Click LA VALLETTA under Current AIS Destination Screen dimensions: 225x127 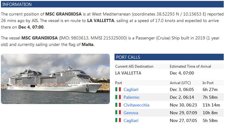coord(128,73)
